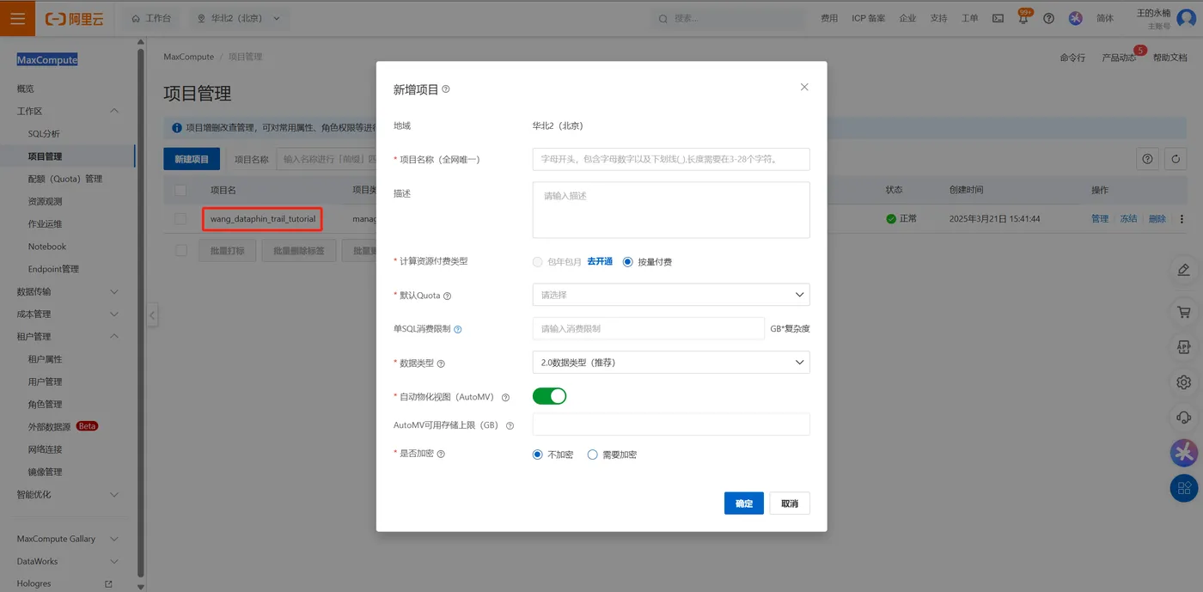Open the shopping cart icon on right sidebar
The height and width of the screenshot is (592, 1203).
pos(1184,313)
